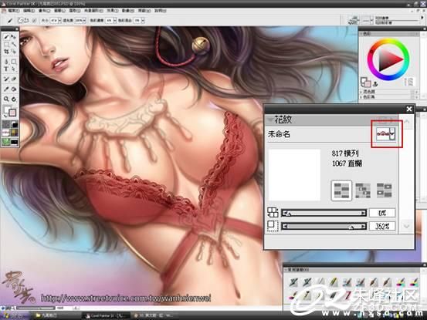Open the Brush Look selector in the toolbox
Viewport: 427px width, 320px height.
pos(6,142)
